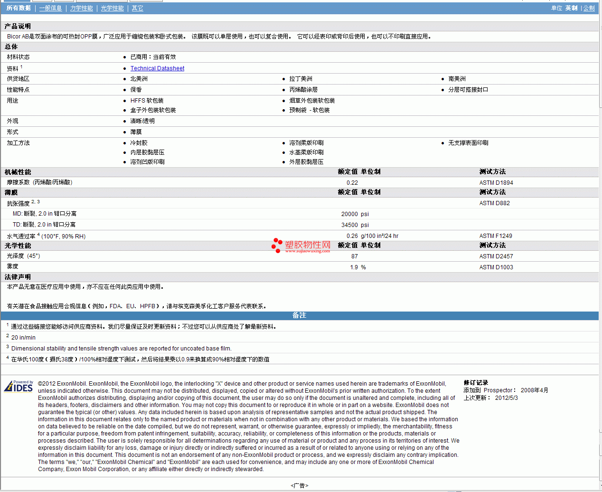
Task: Click the 已商用：当前有效 status value
Action: coord(153,57)
